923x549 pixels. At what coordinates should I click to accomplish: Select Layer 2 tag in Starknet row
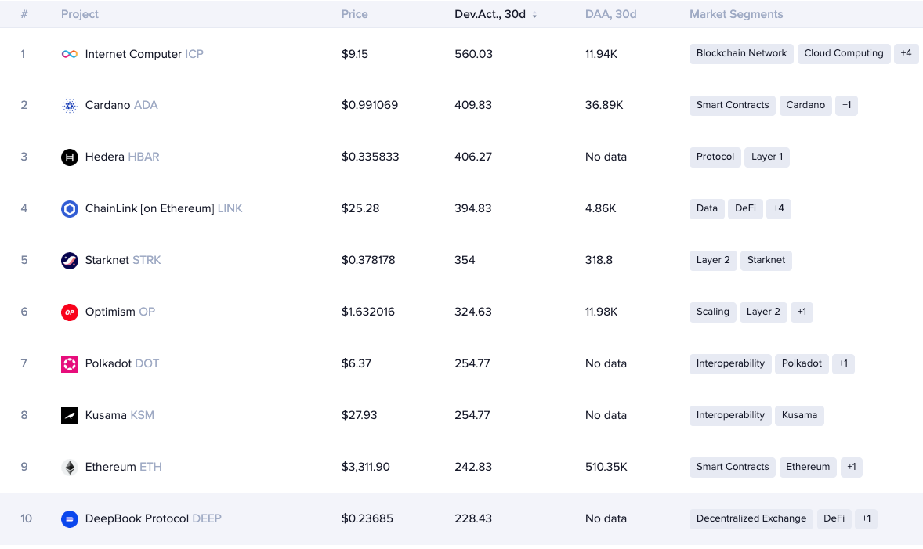point(713,260)
